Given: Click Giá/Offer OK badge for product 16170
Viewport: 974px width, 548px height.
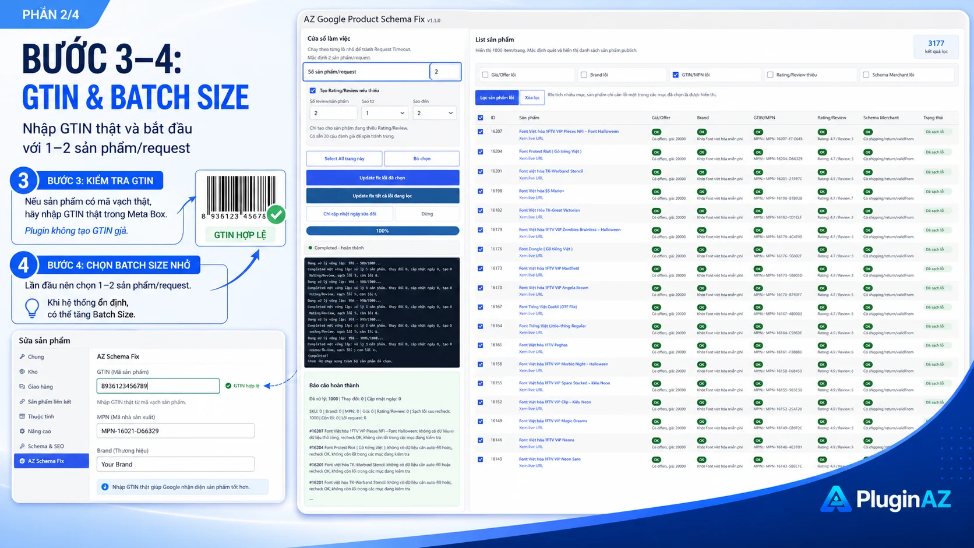Looking at the screenshot, I should click(x=657, y=288).
